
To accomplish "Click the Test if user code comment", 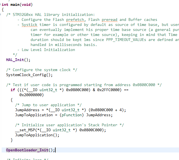I will coord(84,85).
